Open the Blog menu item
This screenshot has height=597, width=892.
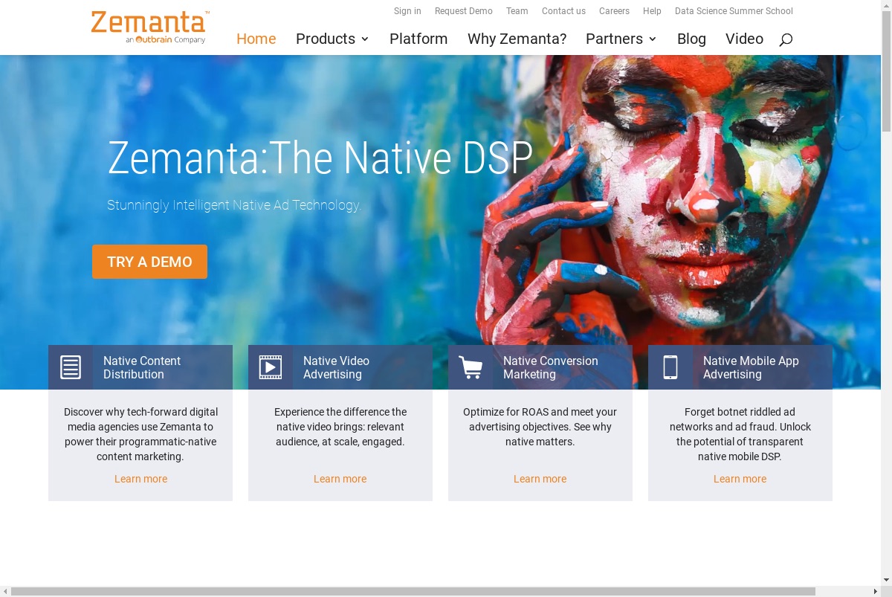[691, 39]
